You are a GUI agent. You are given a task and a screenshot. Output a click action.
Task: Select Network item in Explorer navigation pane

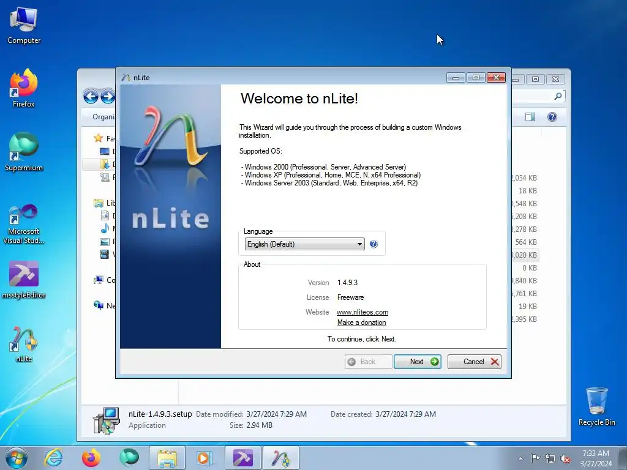click(x=105, y=305)
